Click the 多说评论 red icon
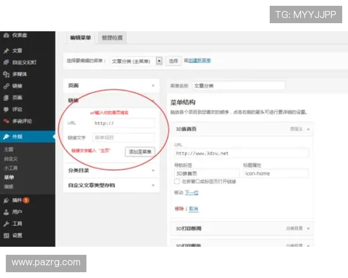Image resolution: width=348 pixels, height=278 pixels. (6, 121)
